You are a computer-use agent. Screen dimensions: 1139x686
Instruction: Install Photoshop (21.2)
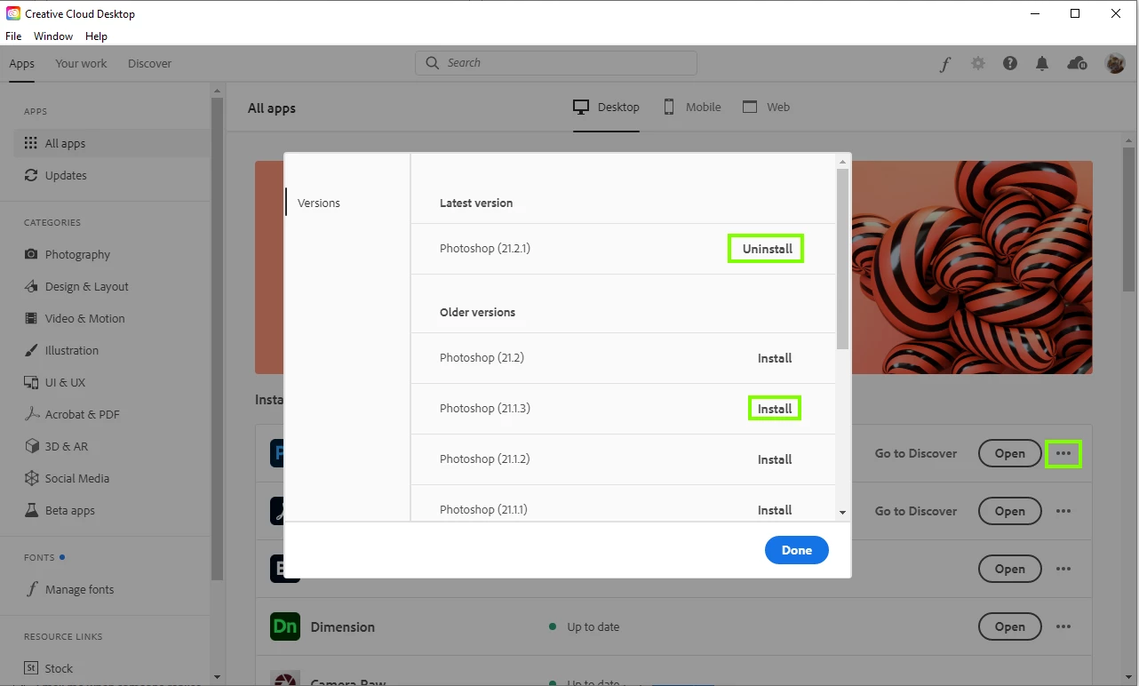(775, 358)
